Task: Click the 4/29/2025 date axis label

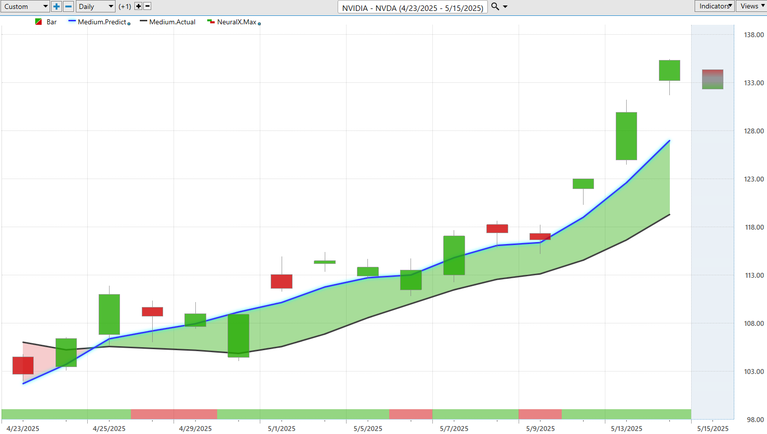Action: pyautogui.click(x=195, y=429)
